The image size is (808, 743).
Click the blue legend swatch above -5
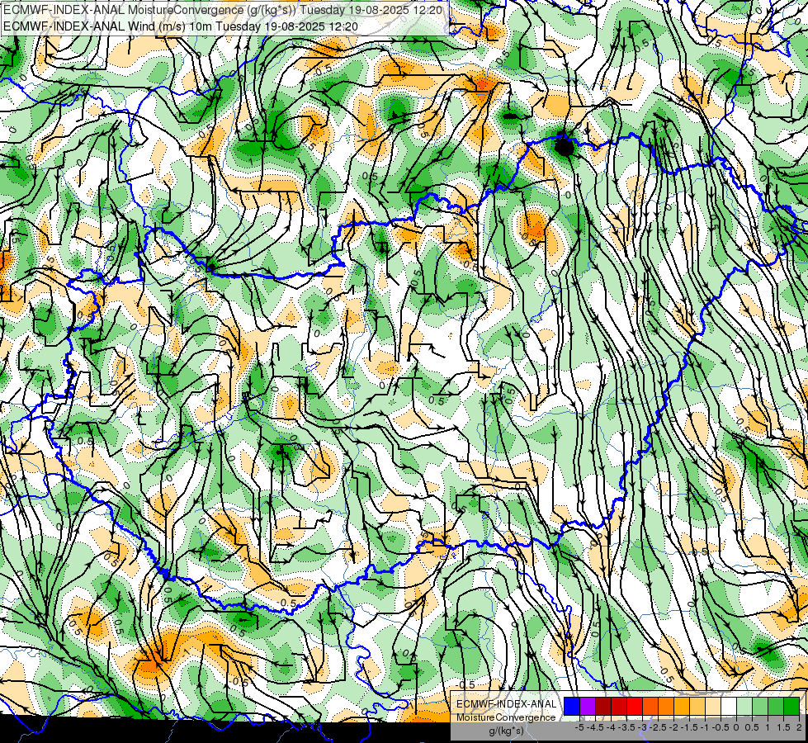(x=572, y=706)
